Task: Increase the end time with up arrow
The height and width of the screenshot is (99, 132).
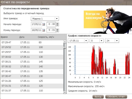Action: pyautogui.click(x=57, y=29)
